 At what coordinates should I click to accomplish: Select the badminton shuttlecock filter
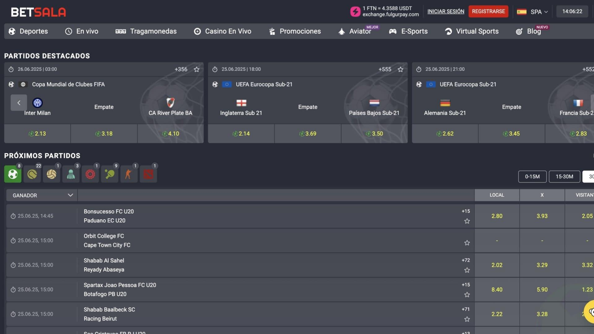pyautogui.click(x=71, y=174)
